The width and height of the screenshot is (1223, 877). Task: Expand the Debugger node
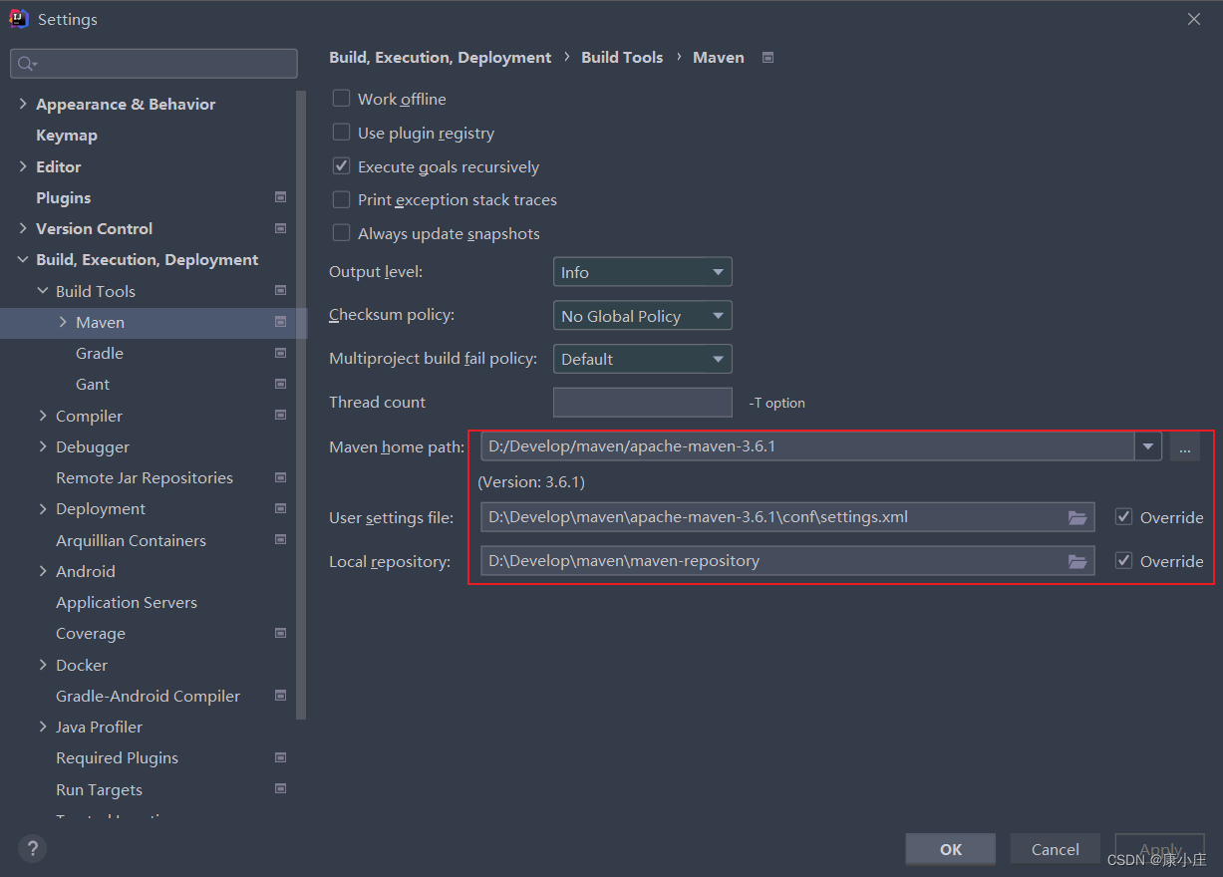tap(43, 446)
